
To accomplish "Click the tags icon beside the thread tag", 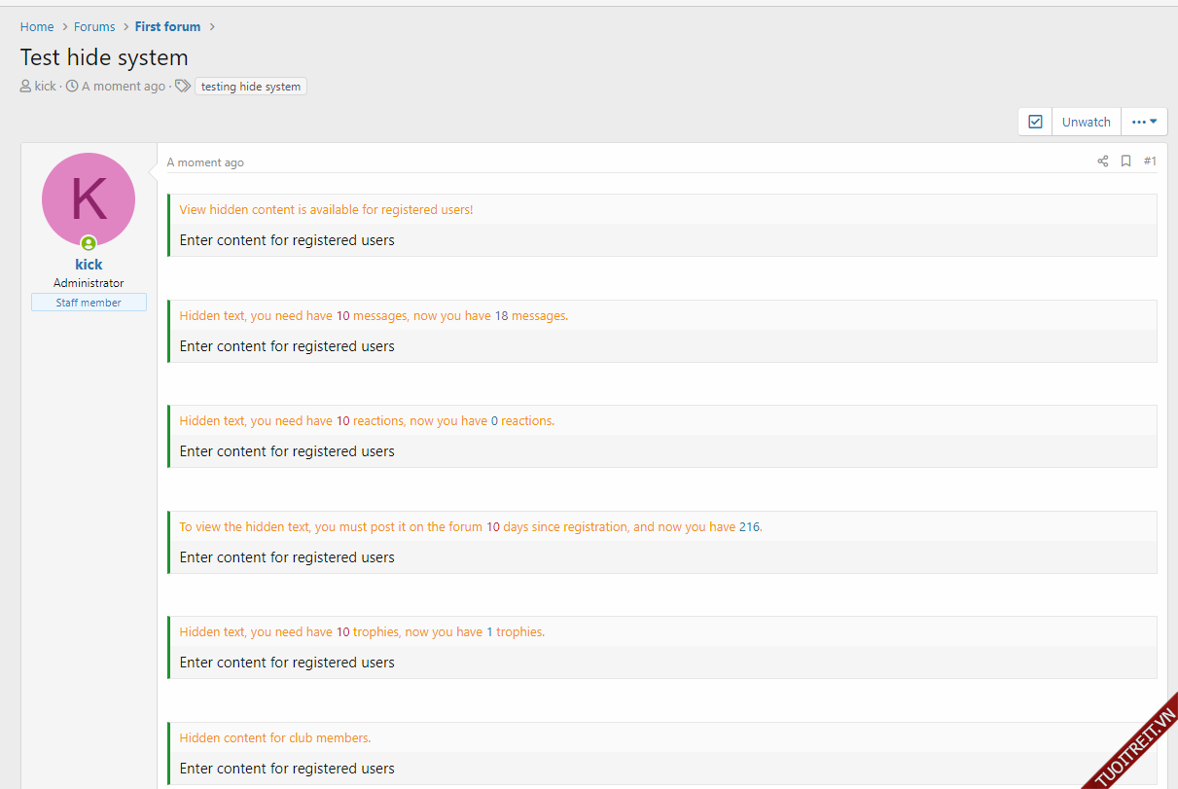I will coord(182,87).
